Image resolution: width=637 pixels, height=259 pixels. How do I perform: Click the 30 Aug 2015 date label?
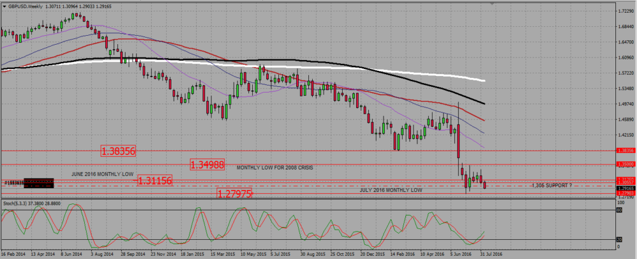(x=313, y=253)
